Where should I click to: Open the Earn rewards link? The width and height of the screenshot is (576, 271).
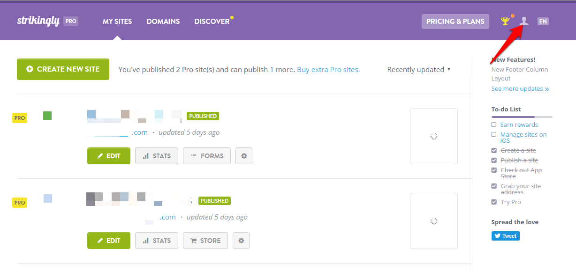click(519, 125)
